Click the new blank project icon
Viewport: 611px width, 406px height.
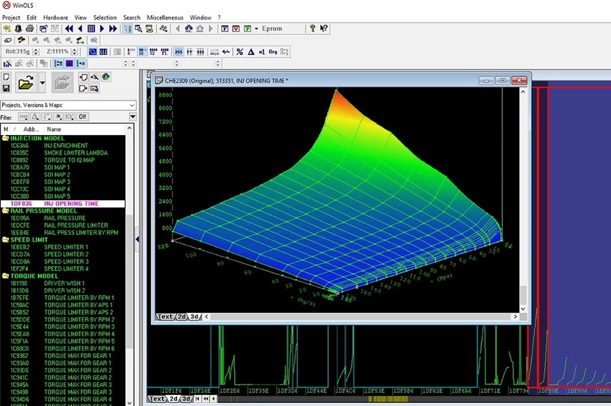click(x=6, y=77)
